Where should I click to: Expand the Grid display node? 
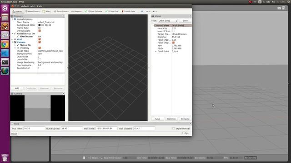[x=12, y=39]
